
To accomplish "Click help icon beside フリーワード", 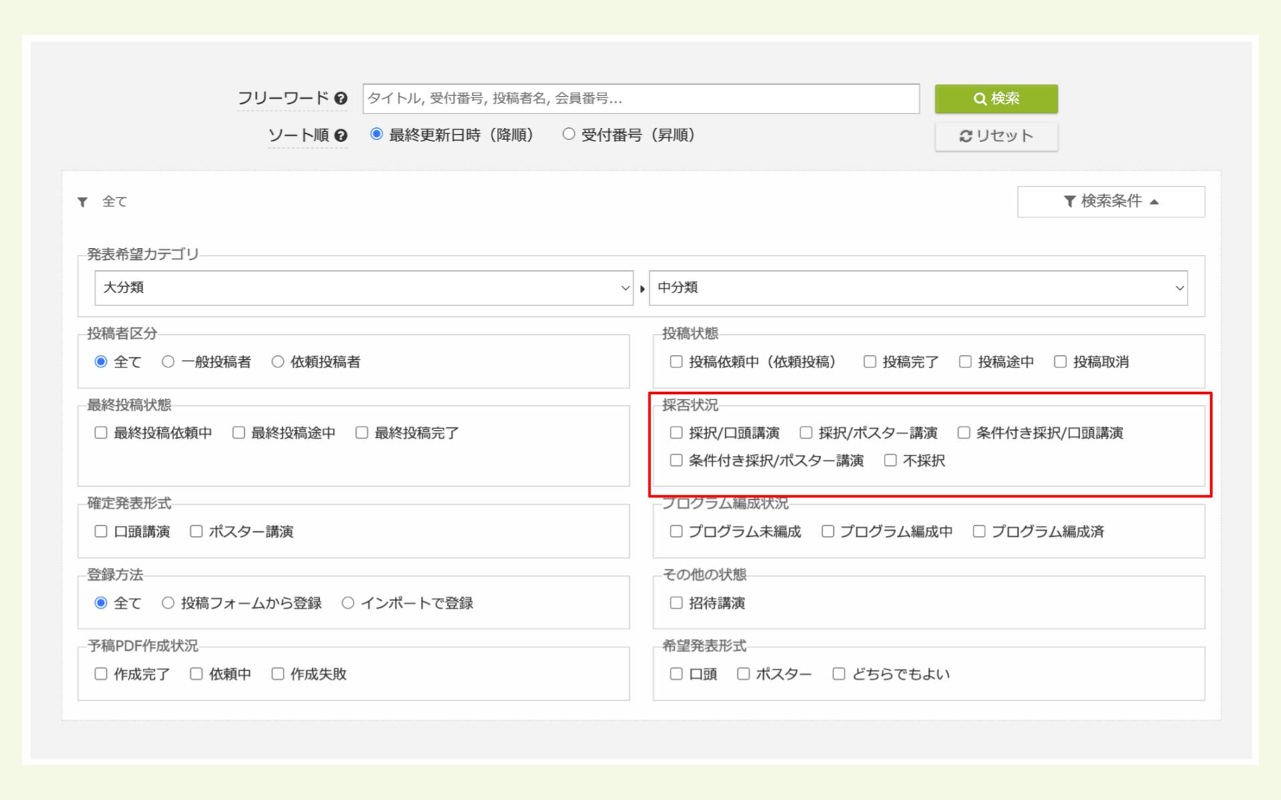I will click(x=341, y=99).
